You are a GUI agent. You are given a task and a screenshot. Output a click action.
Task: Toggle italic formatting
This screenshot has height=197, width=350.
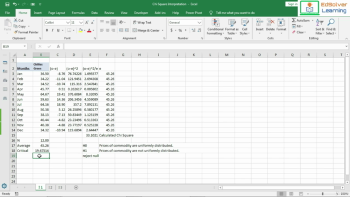[x=52, y=31]
